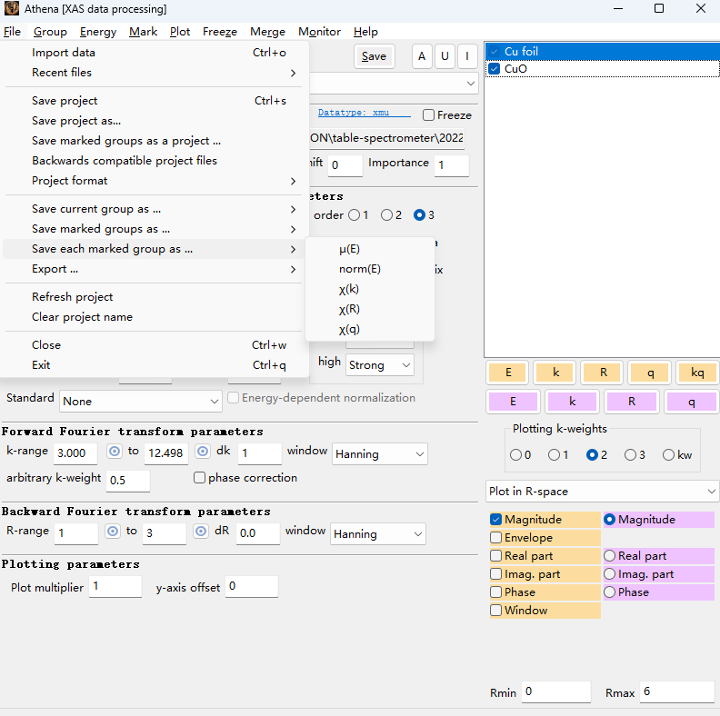Click the k-range minimum pluck target icon
720x716 pixels.
(115, 452)
